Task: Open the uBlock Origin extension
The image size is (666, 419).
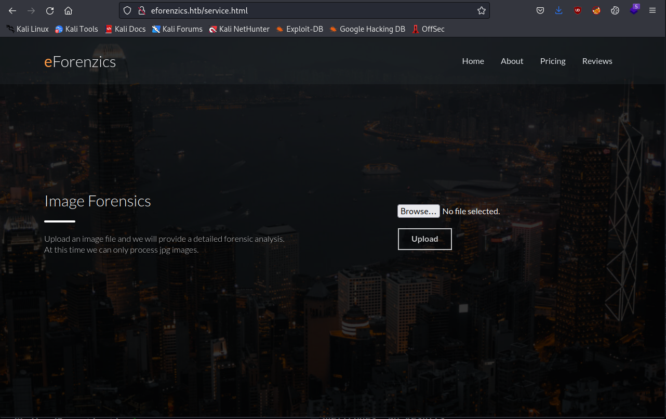Action: (x=578, y=10)
